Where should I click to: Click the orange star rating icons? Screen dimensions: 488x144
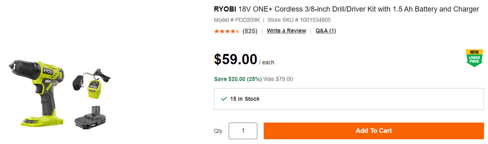pyautogui.click(x=226, y=31)
